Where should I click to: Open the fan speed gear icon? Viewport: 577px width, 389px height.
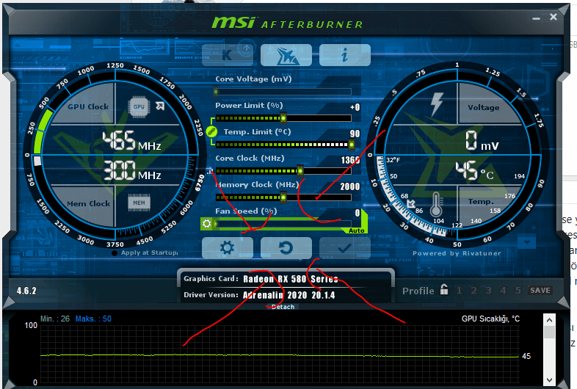click(x=207, y=223)
